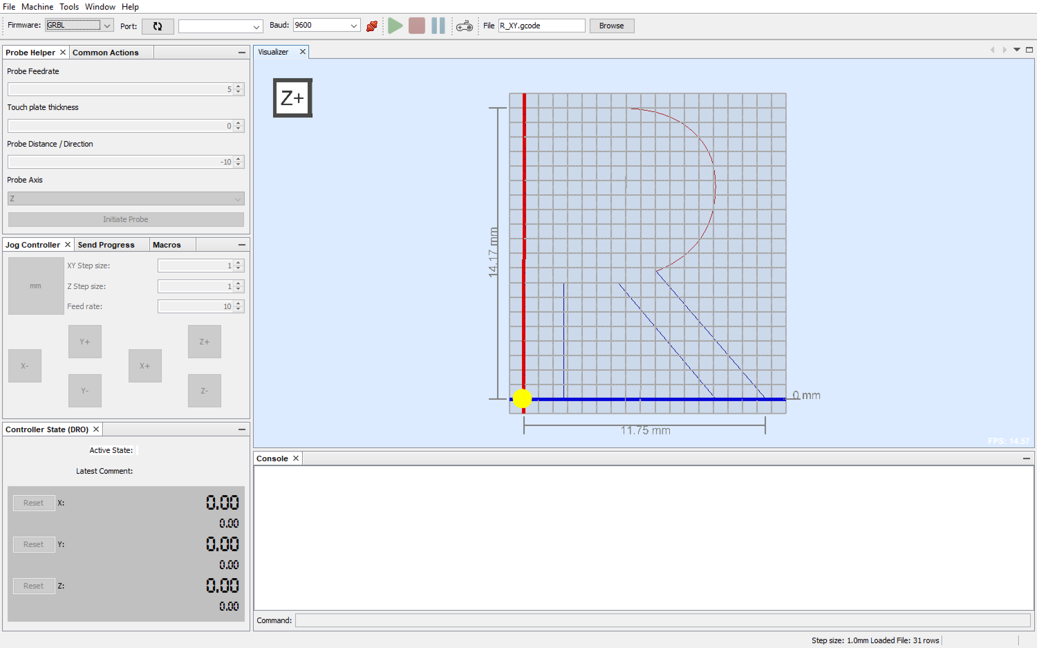The height and width of the screenshot is (648, 1037).
Task: Open the File menu
Action: coord(9,7)
